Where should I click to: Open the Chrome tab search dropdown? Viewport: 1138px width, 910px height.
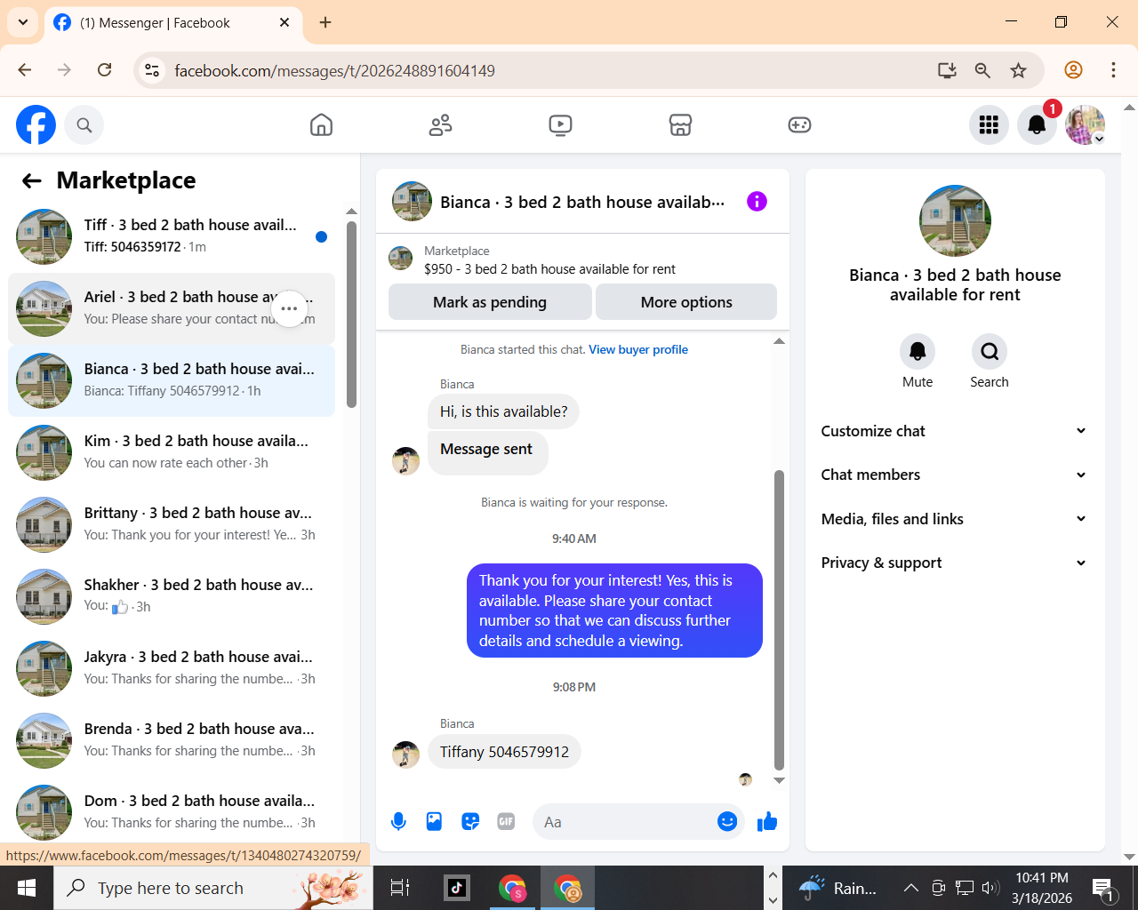click(22, 22)
